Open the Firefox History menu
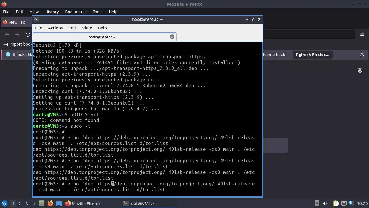Screen dimensions: 369x208 tap(52, 12)
